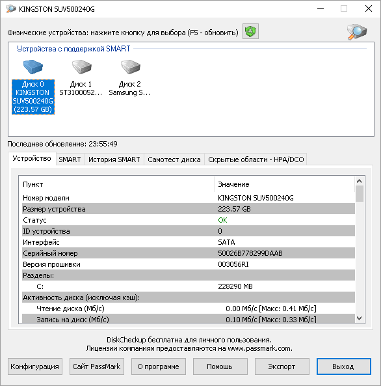Image resolution: width=381 pixels, height=386 pixels.
Task: Click the DiskCheckup logo magnifier icon
Action: (357, 31)
